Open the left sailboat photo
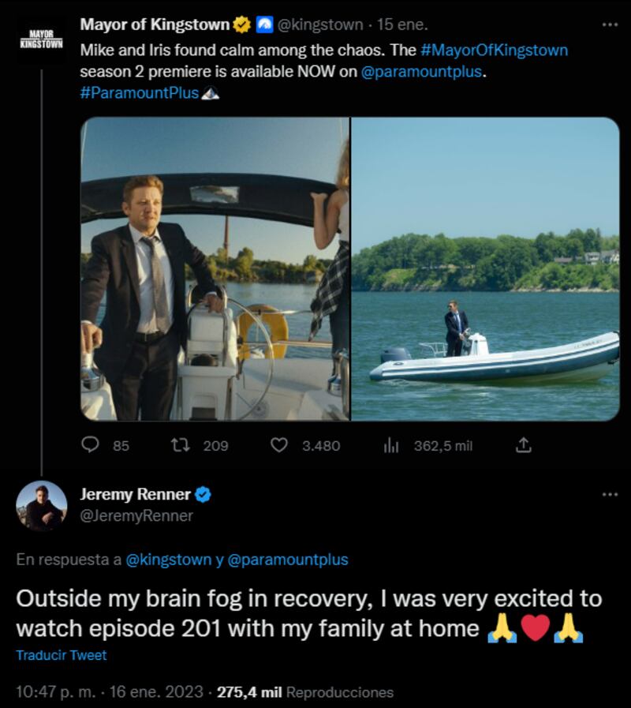The image size is (631, 708). point(215,268)
